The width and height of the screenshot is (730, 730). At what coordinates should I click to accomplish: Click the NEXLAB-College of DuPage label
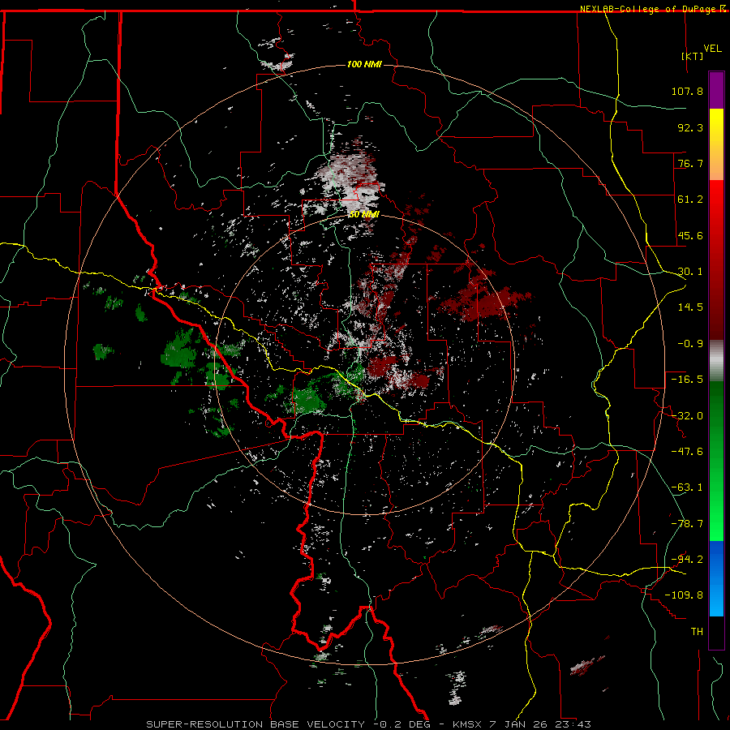coord(650,9)
